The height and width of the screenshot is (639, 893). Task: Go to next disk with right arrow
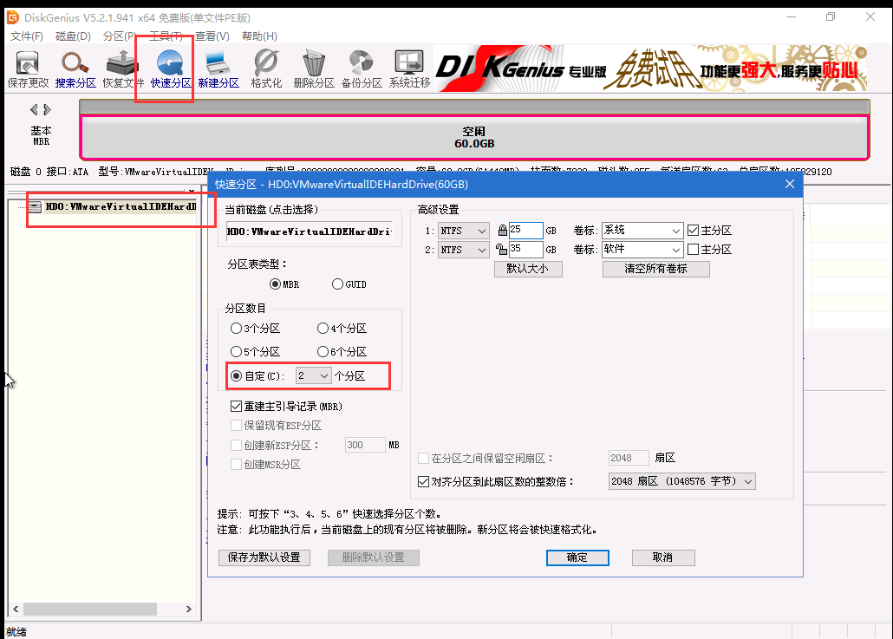coord(48,109)
